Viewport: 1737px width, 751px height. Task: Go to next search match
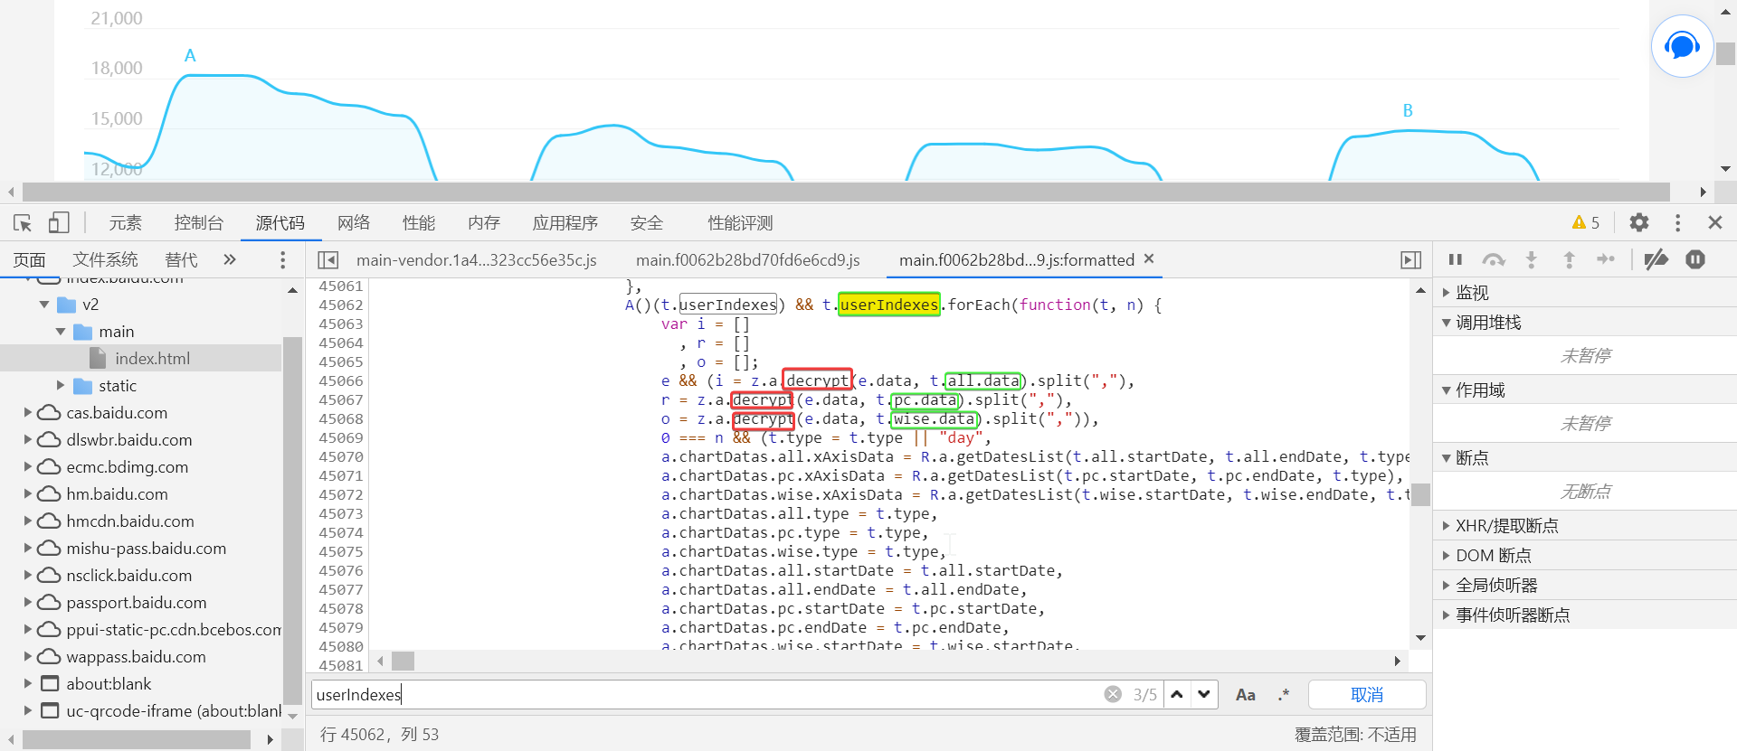pyautogui.click(x=1204, y=694)
